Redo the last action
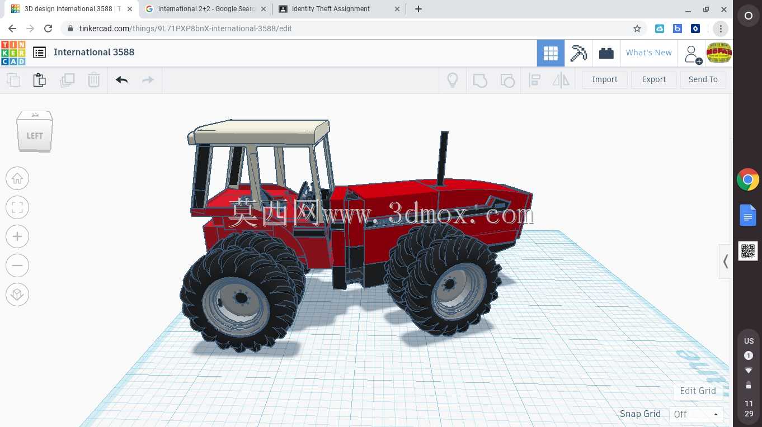 (148, 80)
